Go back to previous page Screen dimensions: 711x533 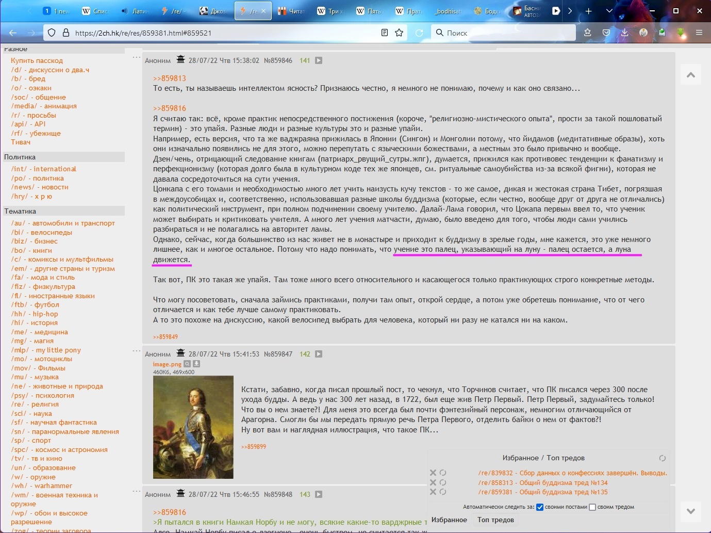click(x=13, y=33)
